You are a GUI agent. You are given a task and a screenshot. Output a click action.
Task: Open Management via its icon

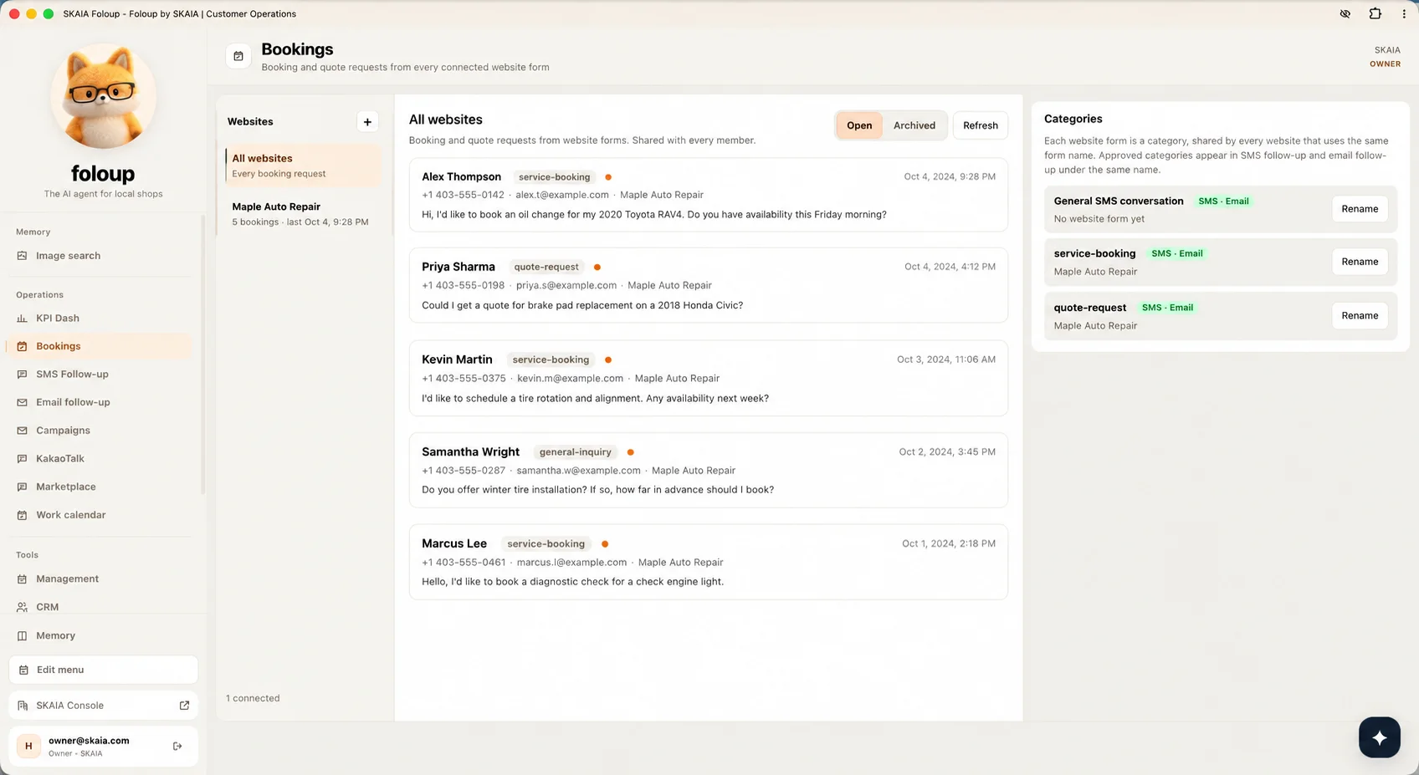click(x=22, y=579)
